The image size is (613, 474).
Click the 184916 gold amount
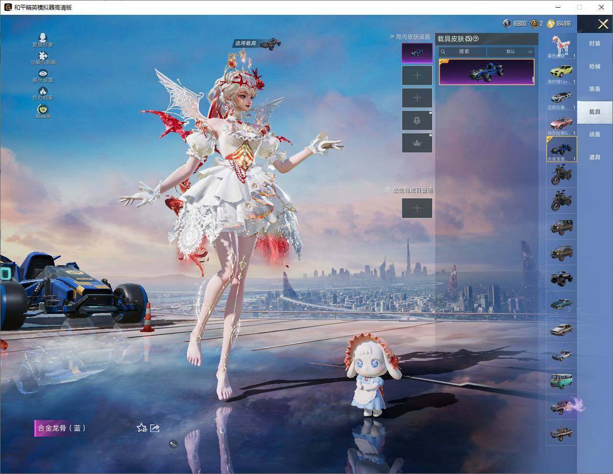click(x=564, y=23)
